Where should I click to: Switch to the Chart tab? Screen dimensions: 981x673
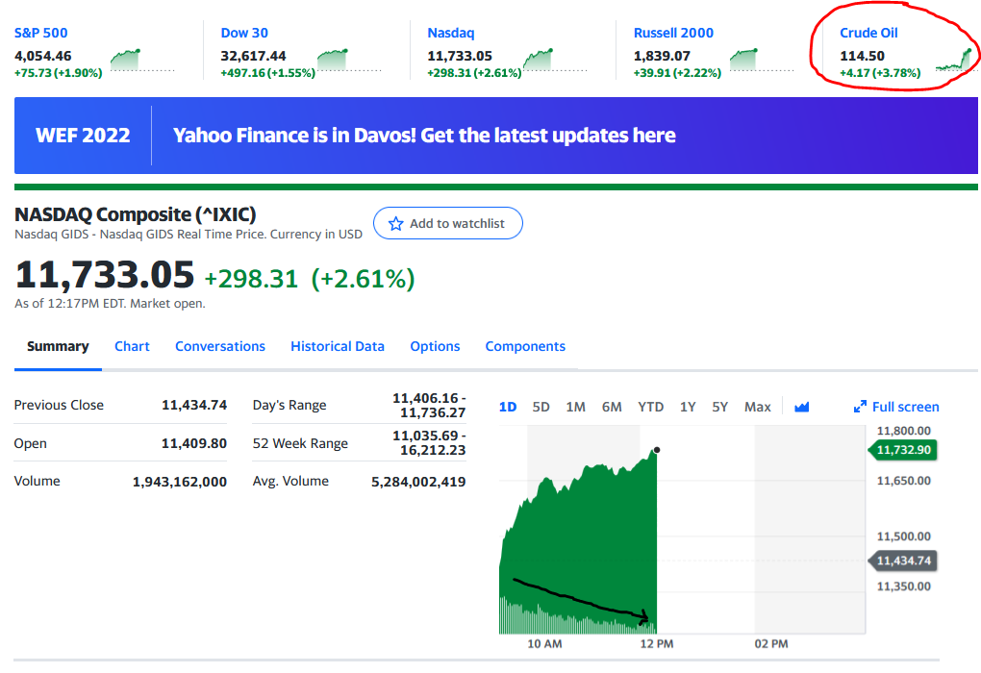tap(132, 346)
